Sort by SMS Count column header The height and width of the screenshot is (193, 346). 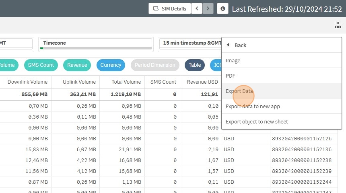(163, 82)
